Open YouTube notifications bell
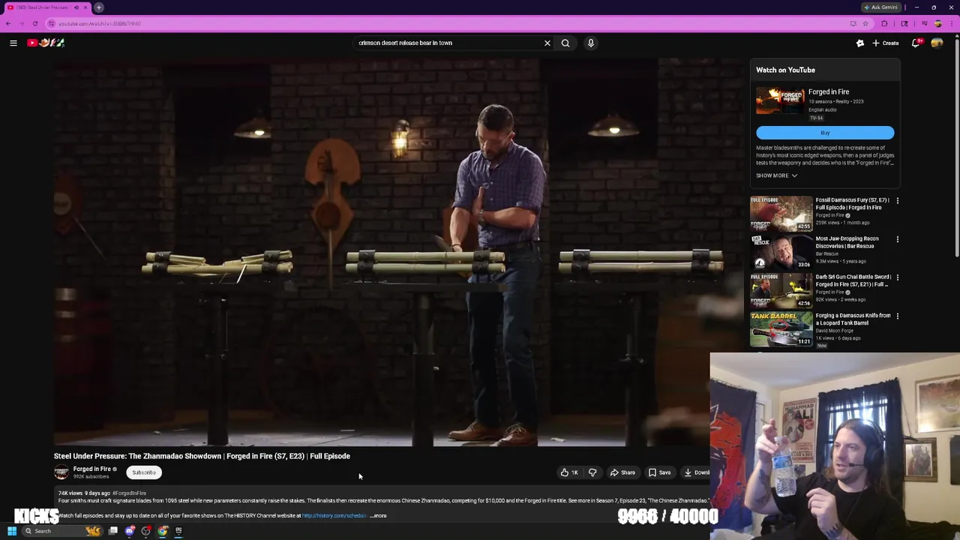Image resolution: width=960 pixels, height=540 pixels. (916, 43)
